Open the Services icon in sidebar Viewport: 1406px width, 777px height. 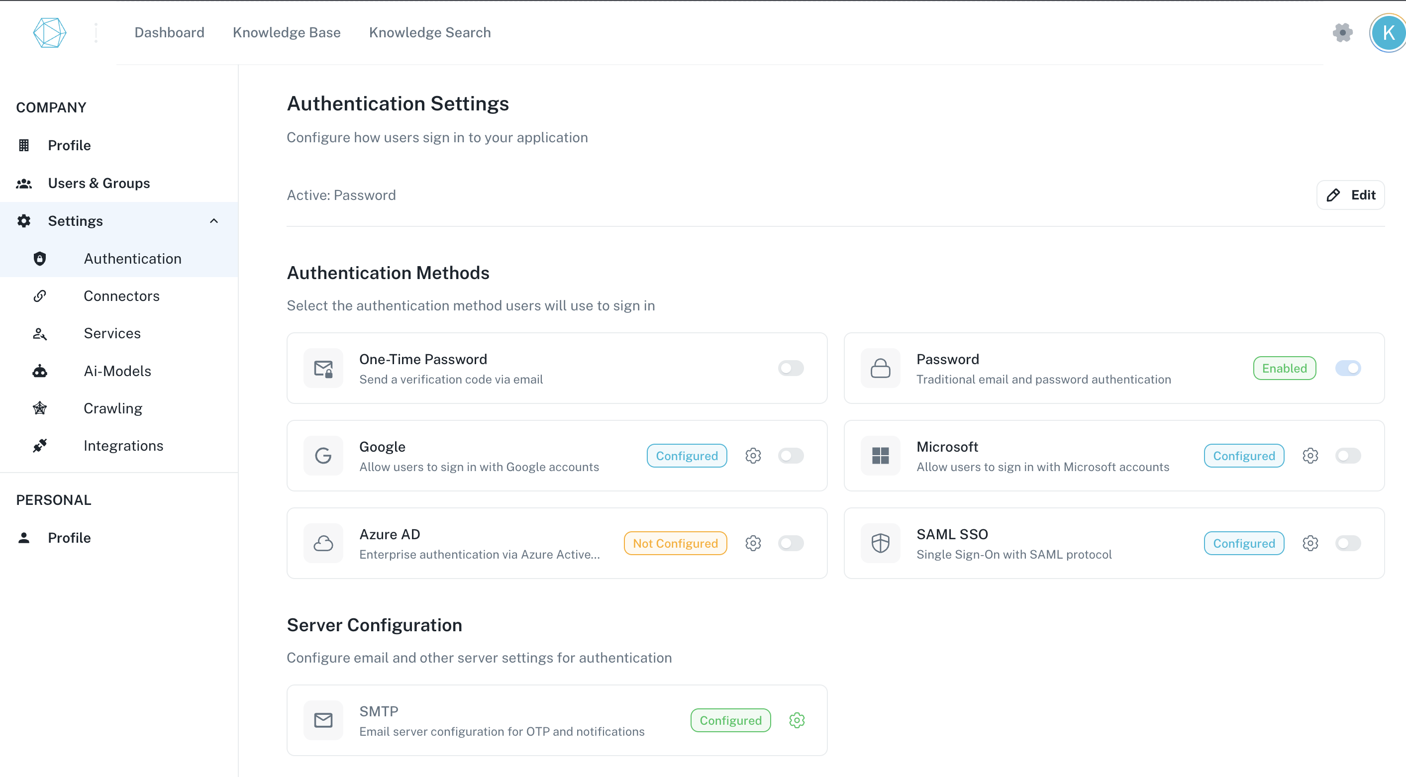click(39, 333)
